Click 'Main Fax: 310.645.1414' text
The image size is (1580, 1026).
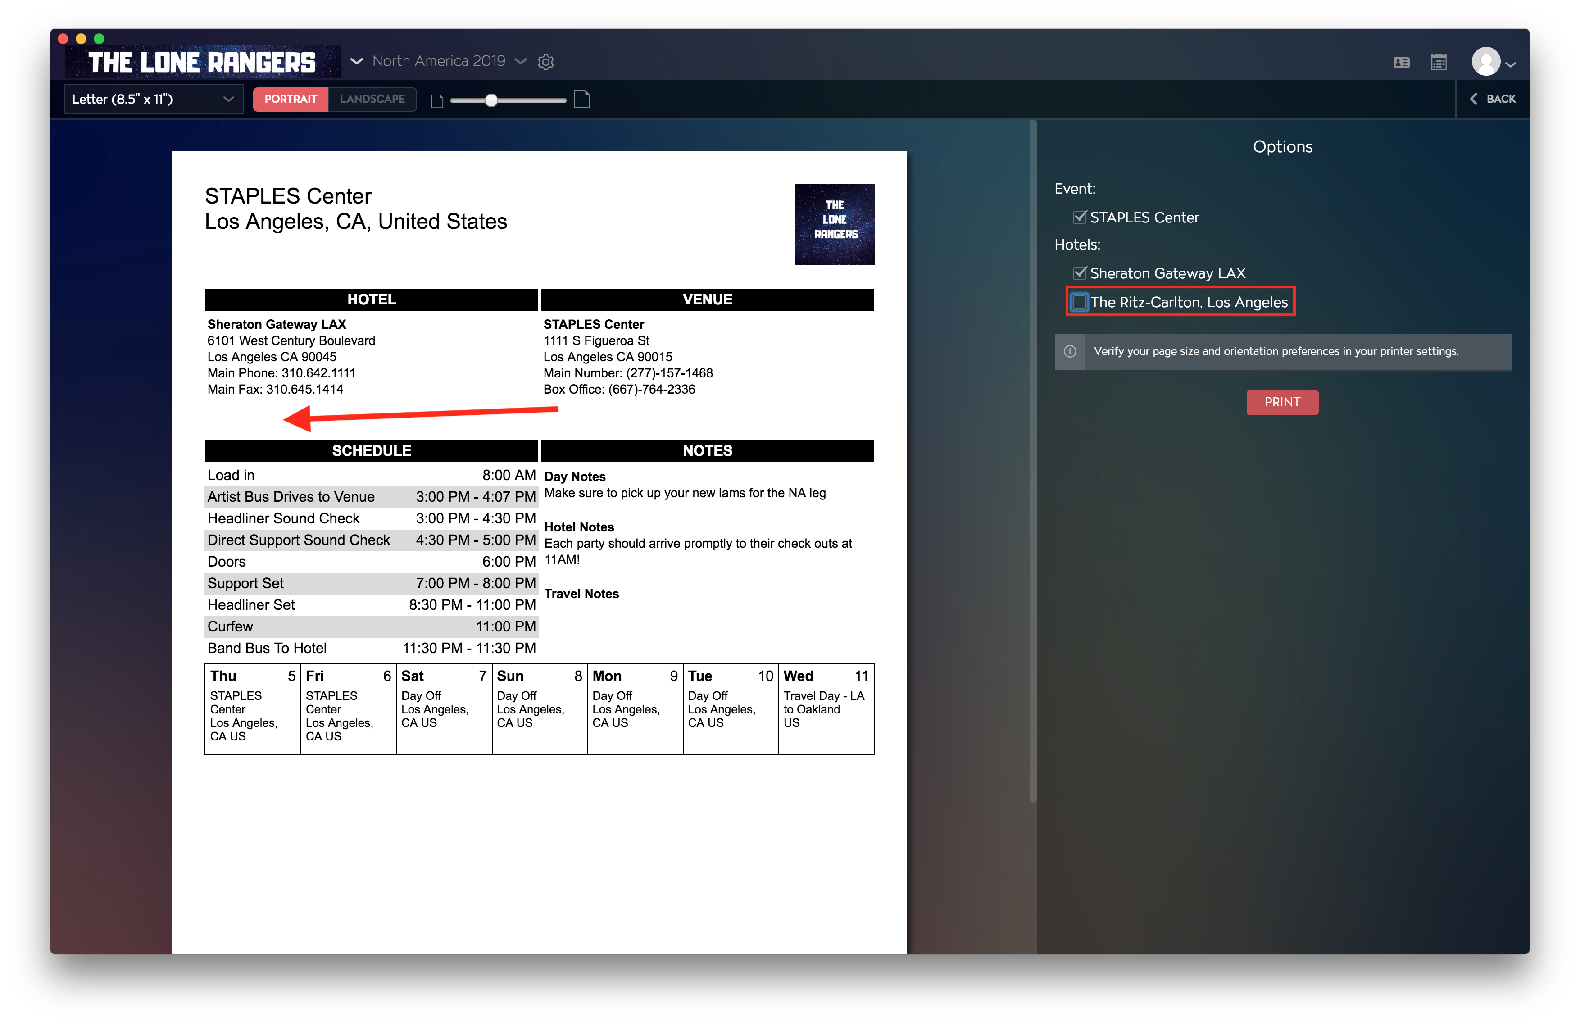point(276,390)
